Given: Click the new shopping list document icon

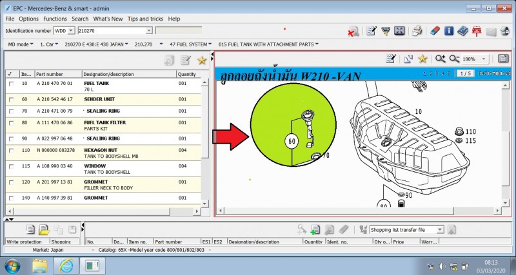Looking at the screenshot, I should (30, 229).
